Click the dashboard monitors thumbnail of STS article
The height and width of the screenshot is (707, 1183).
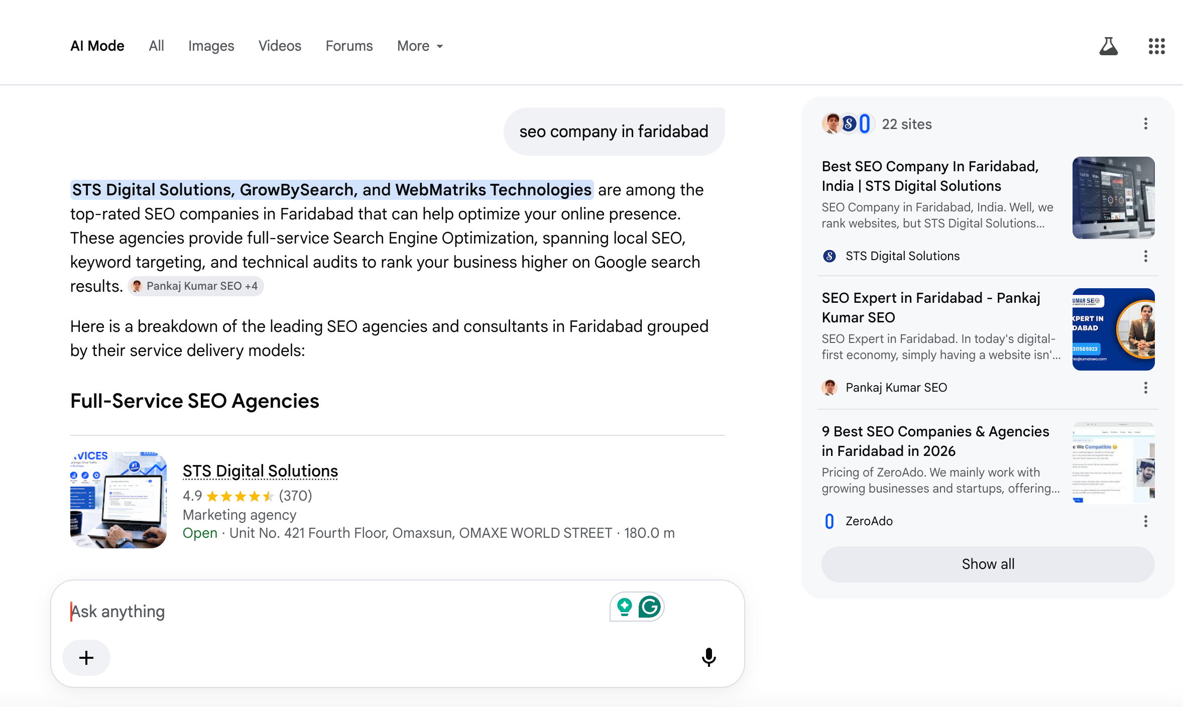pyautogui.click(x=1113, y=198)
